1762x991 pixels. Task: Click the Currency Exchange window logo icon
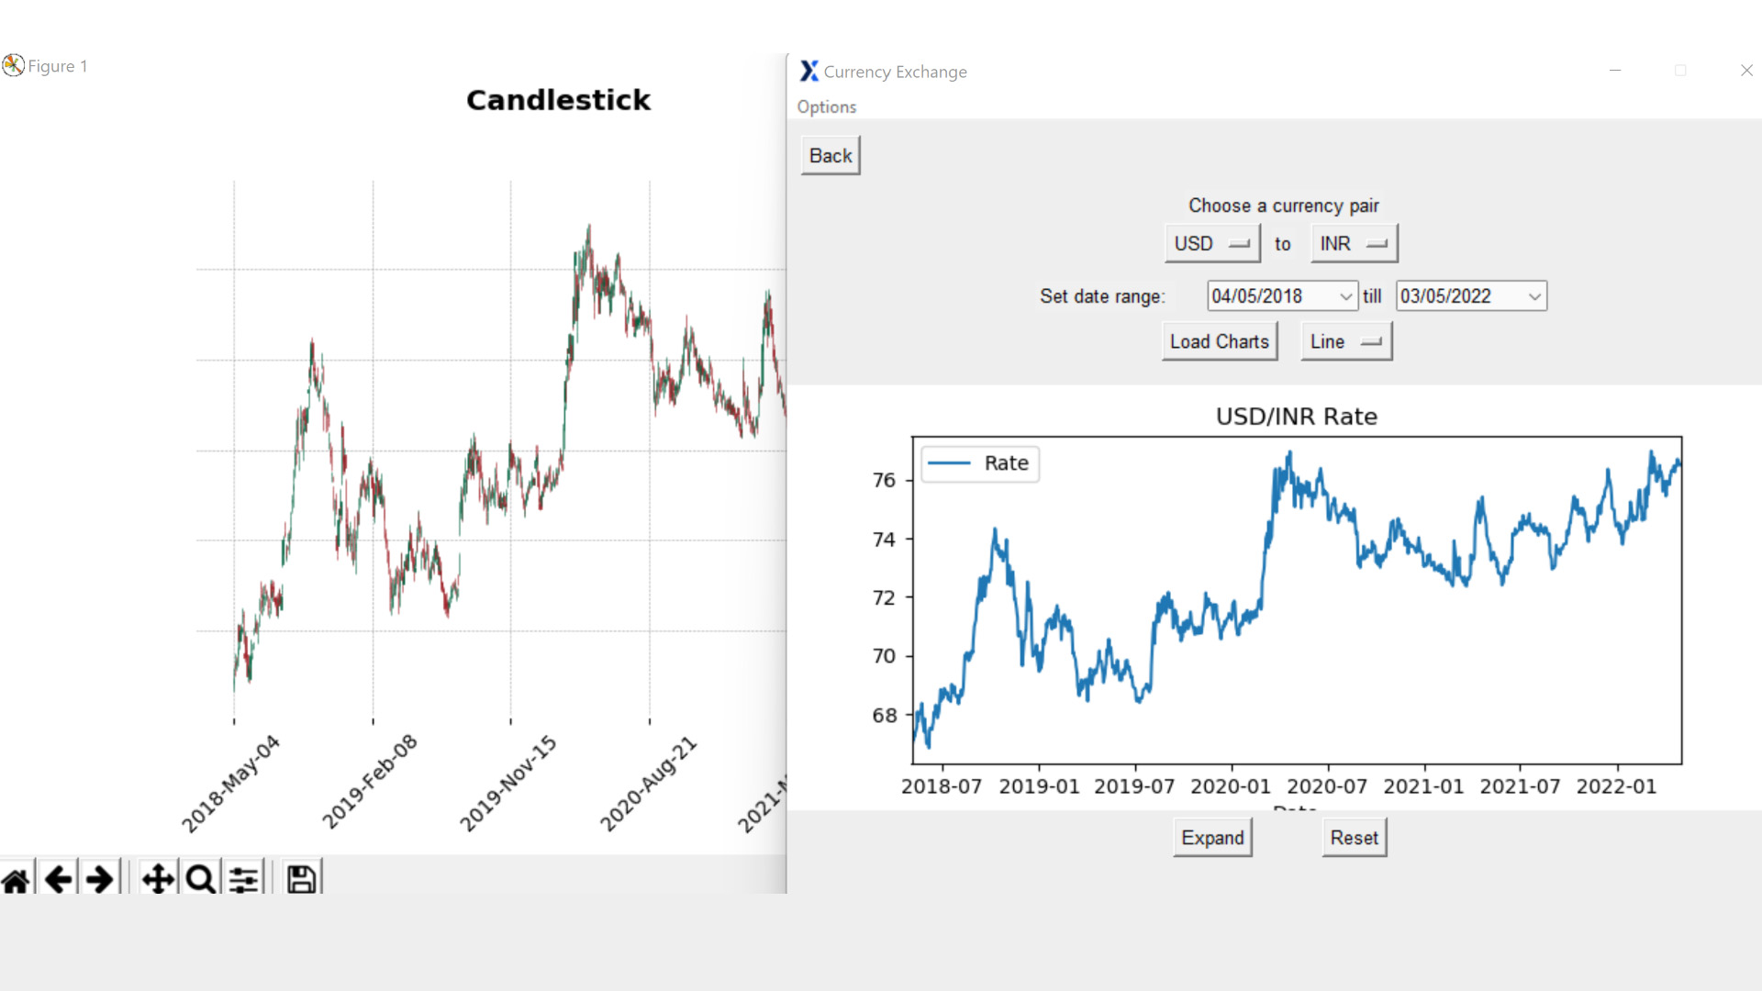[809, 71]
